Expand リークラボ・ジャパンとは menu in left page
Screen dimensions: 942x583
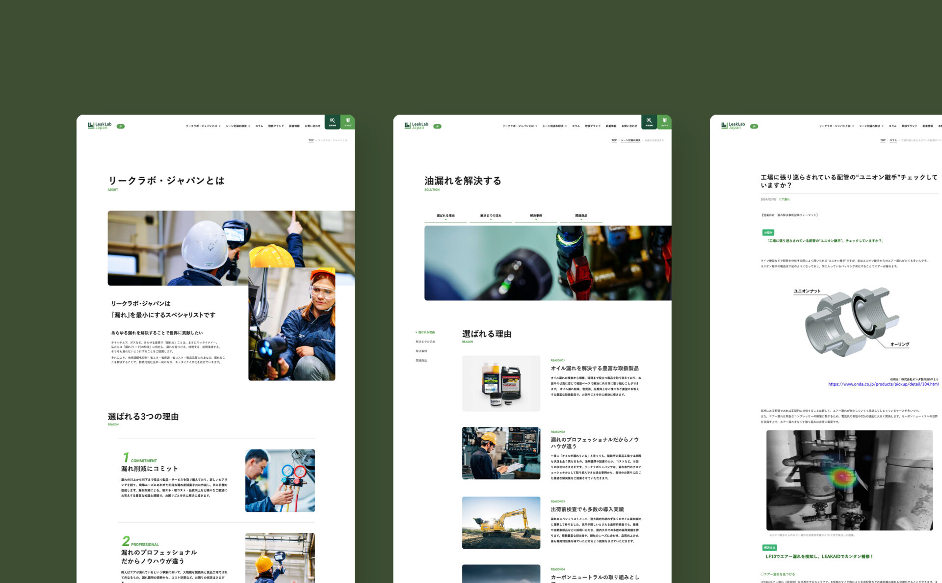coord(203,126)
